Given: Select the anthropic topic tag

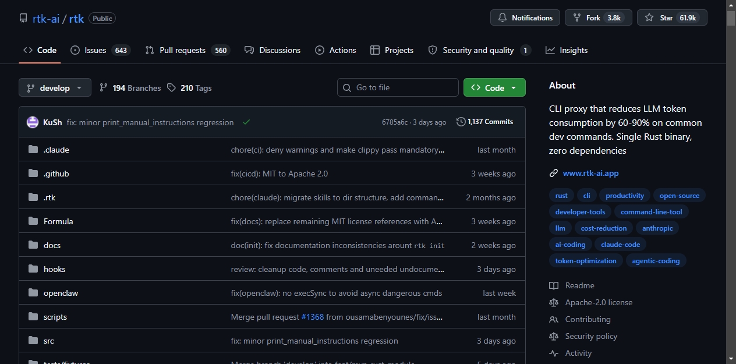Looking at the screenshot, I should tap(657, 228).
